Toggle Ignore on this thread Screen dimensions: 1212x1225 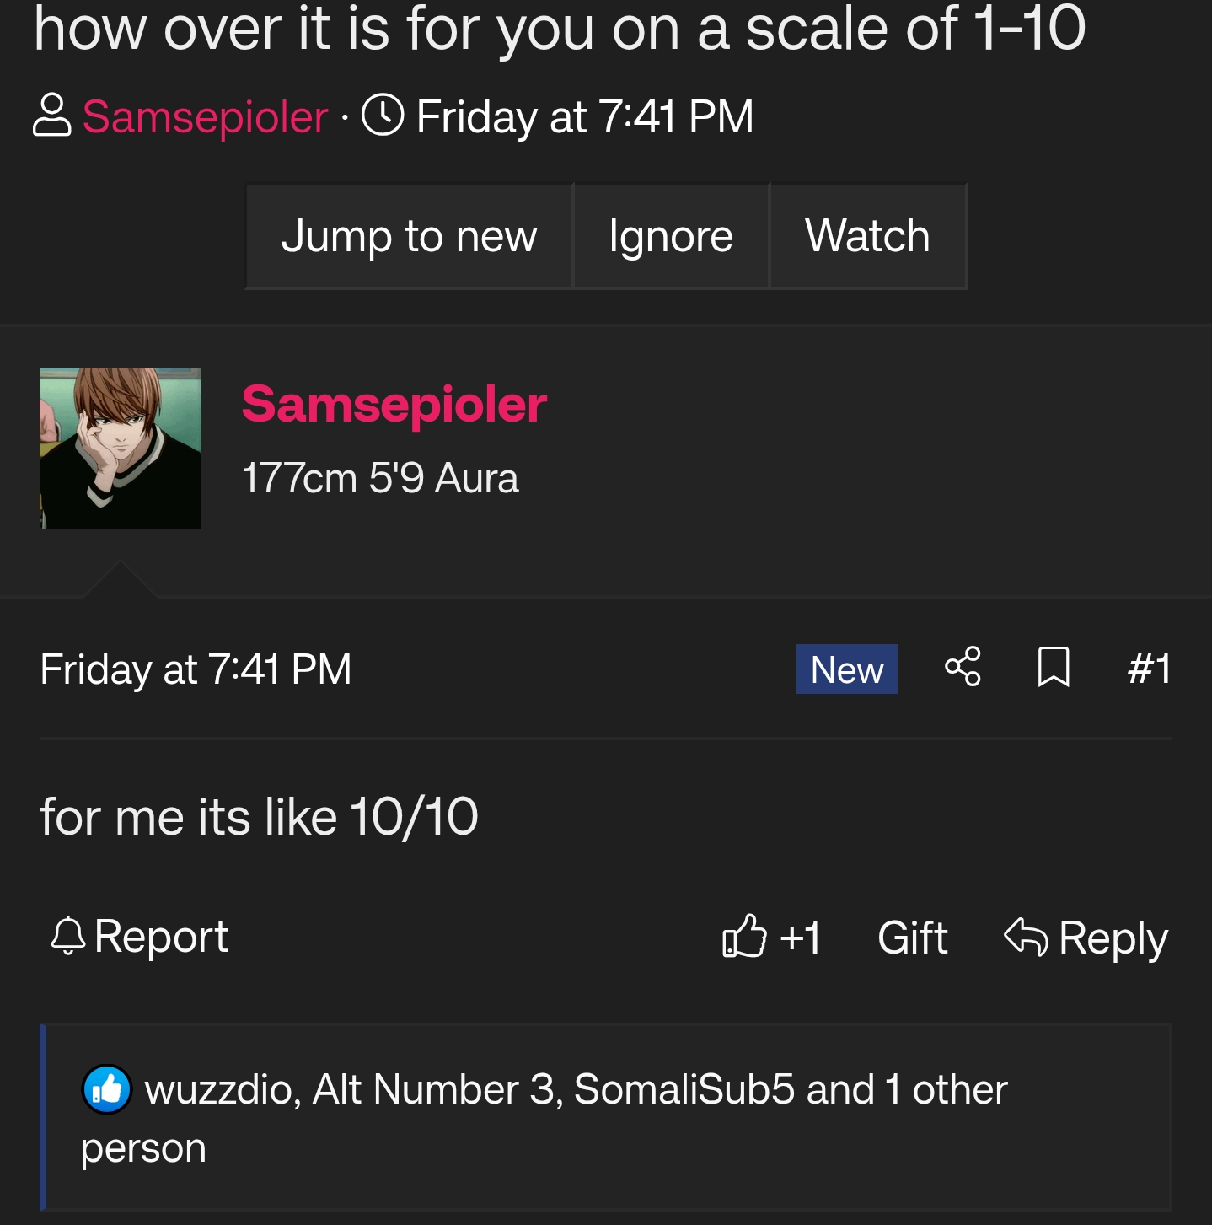click(x=670, y=236)
